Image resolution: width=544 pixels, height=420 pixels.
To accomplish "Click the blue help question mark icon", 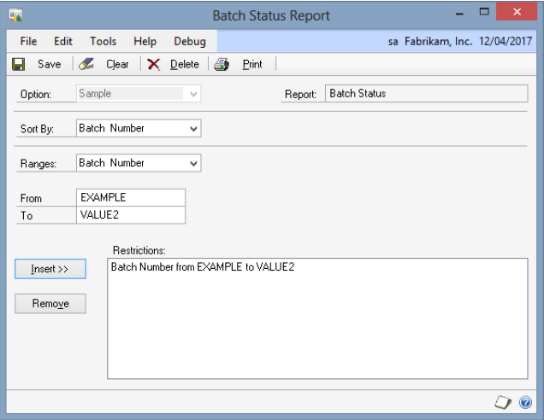I will click(x=526, y=402).
